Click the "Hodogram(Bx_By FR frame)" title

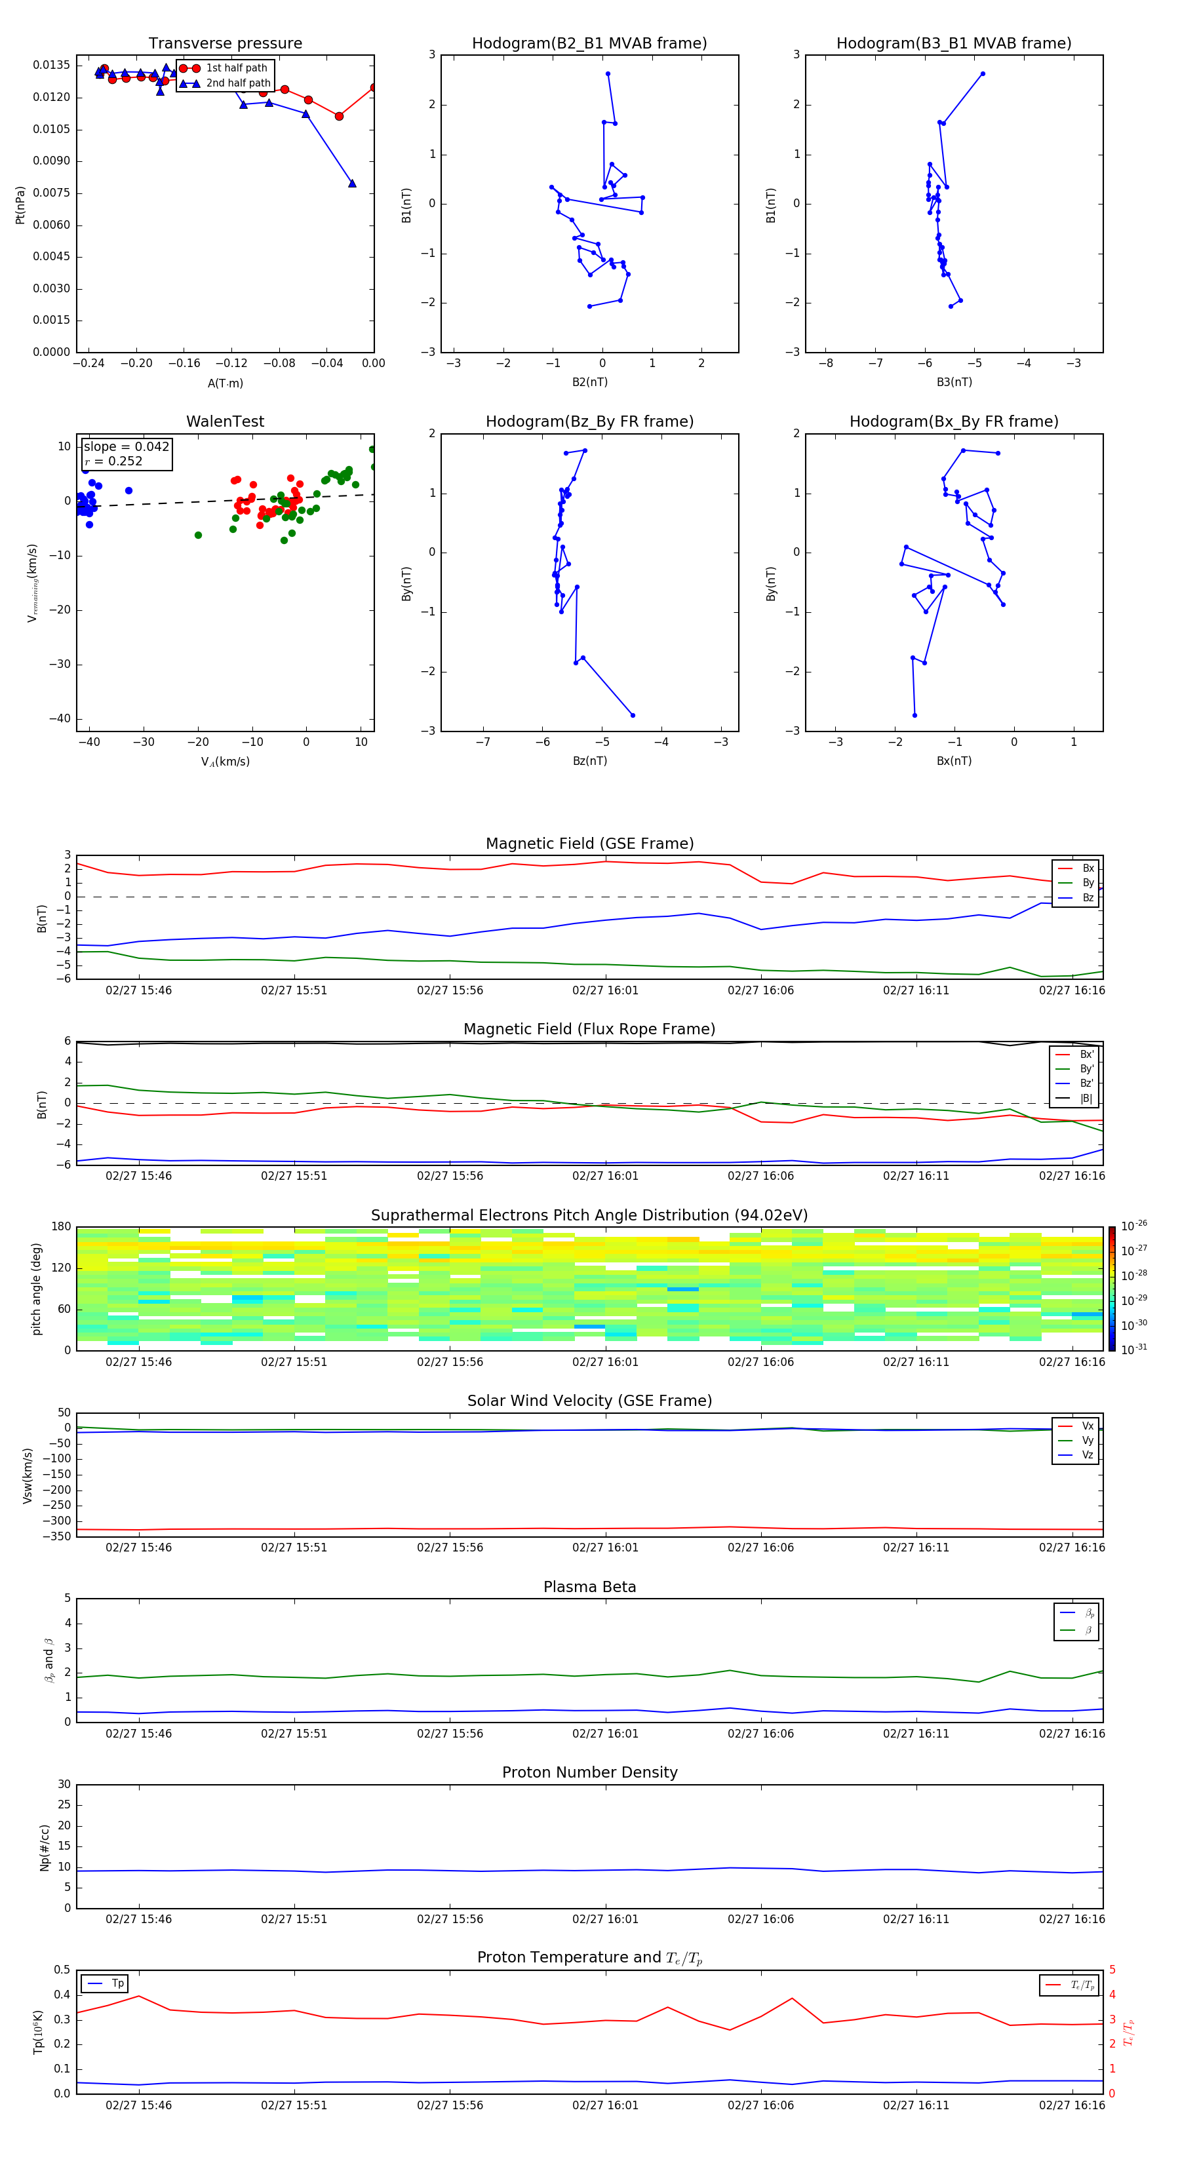pyautogui.click(x=954, y=421)
